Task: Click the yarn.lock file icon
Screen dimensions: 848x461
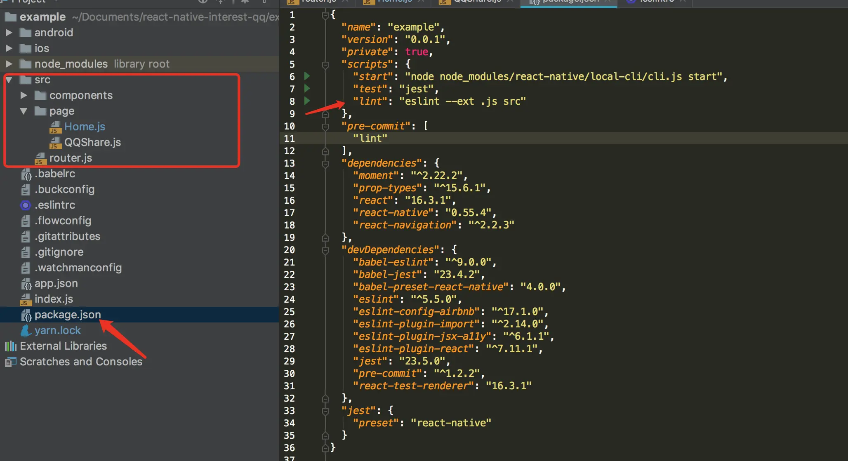Action: click(x=26, y=330)
